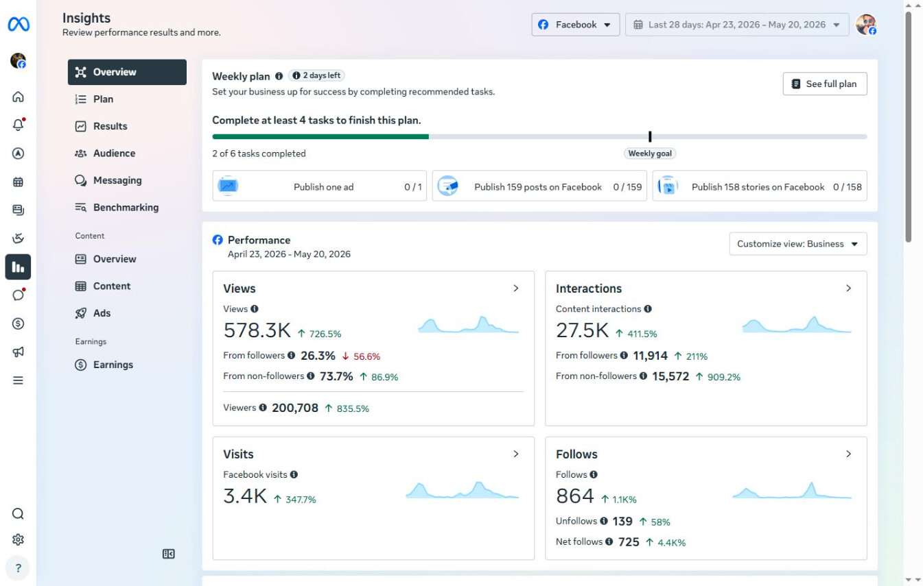
Task: Open the Customize view: Business dropdown
Action: (x=798, y=244)
